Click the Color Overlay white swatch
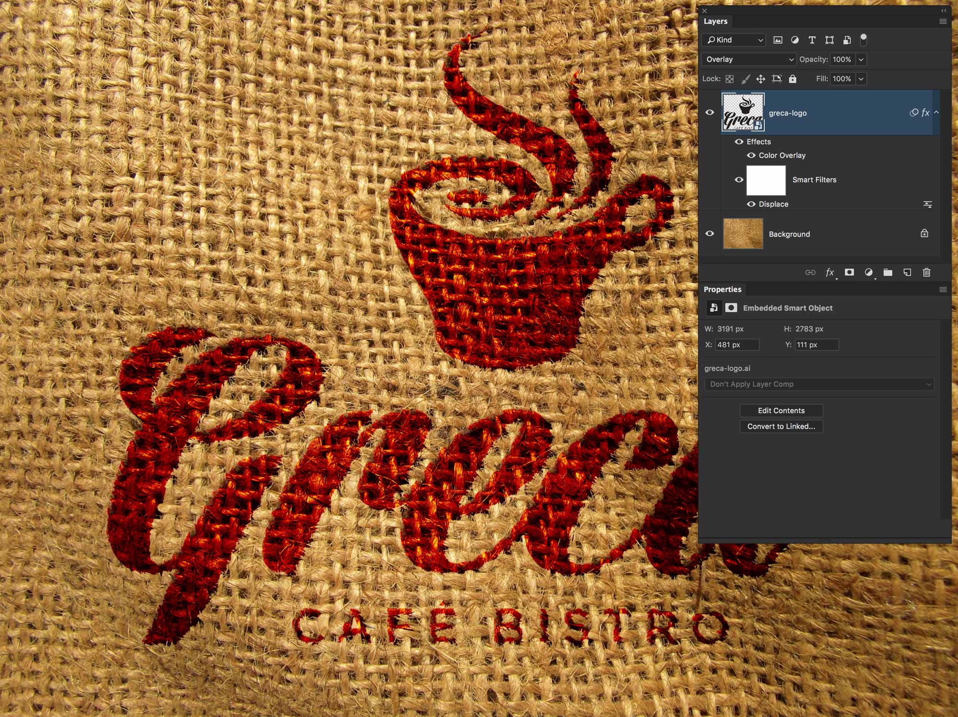This screenshot has height=717, width=958. coord(767,179)
